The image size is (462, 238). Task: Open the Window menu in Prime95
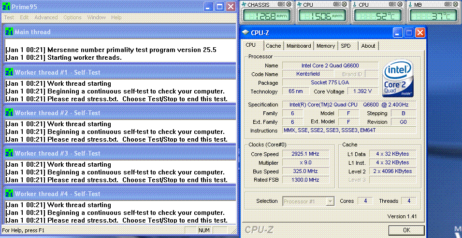(x=96, y=17)
